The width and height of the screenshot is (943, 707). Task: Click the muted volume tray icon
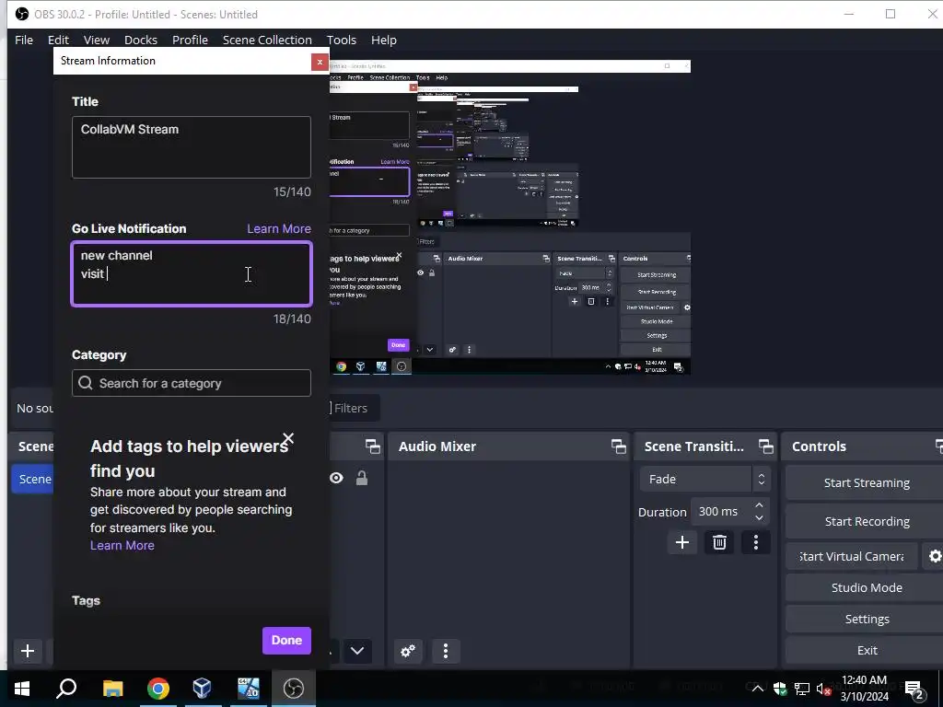click(x=824, y=689)
